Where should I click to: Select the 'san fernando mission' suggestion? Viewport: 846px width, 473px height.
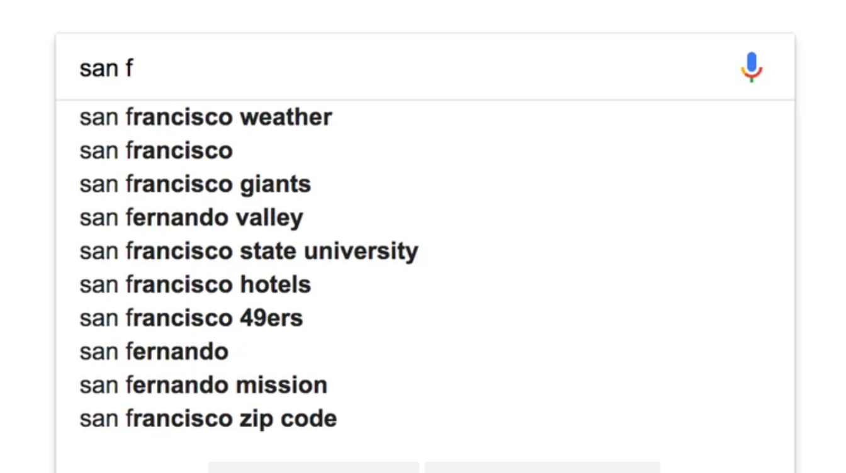click(x=202, y=384)
